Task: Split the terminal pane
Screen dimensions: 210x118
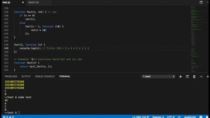Action: point(187,76)
